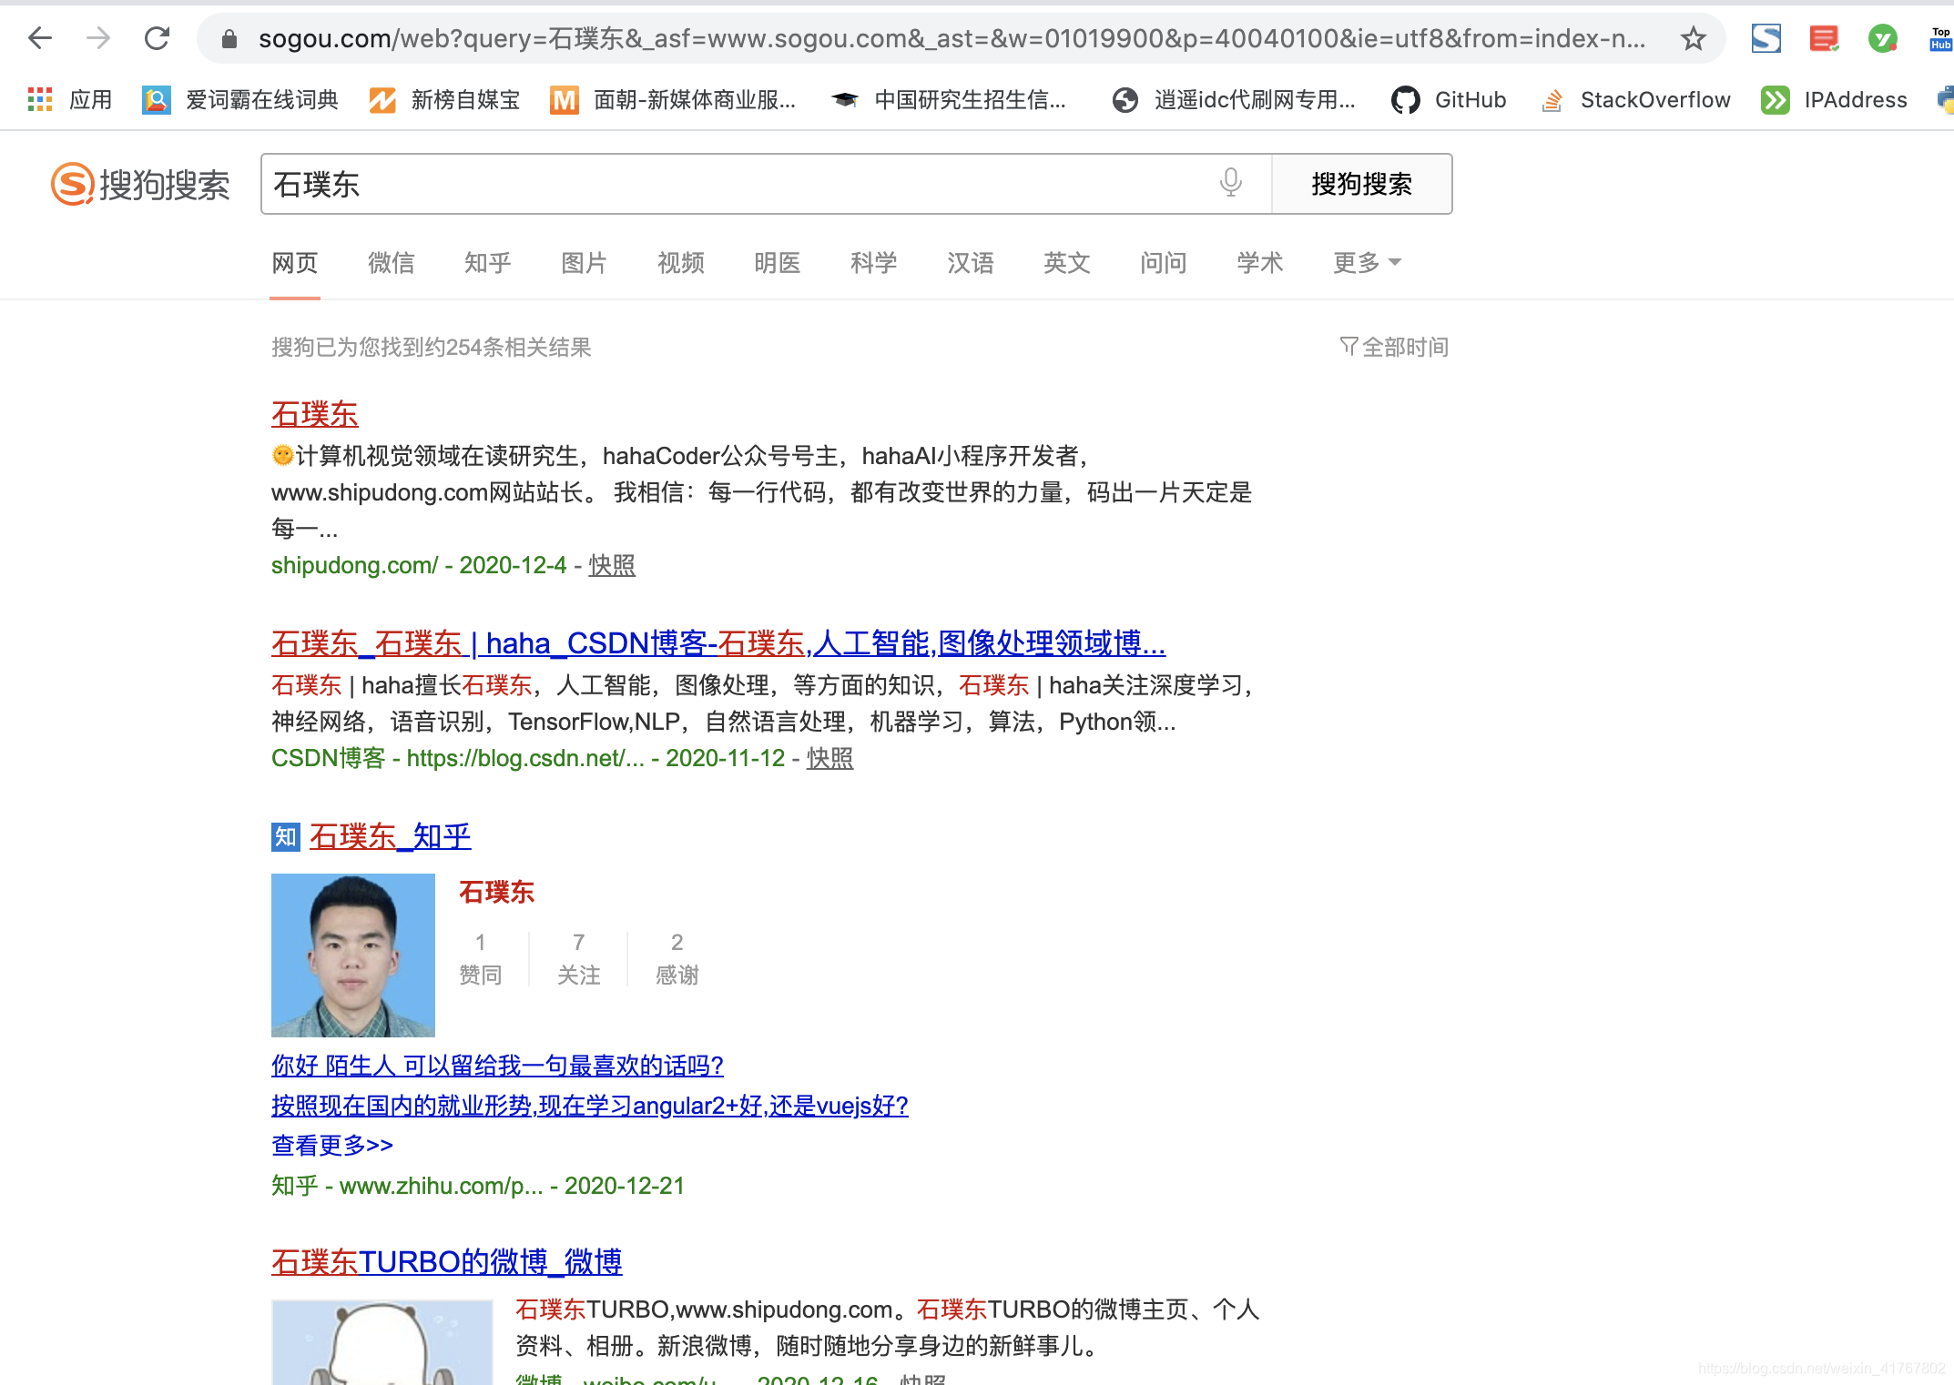Reload the page with the refresh icon
Image resolution: width=1954 pixels, height=1385 pixels.
coord(157,38)
